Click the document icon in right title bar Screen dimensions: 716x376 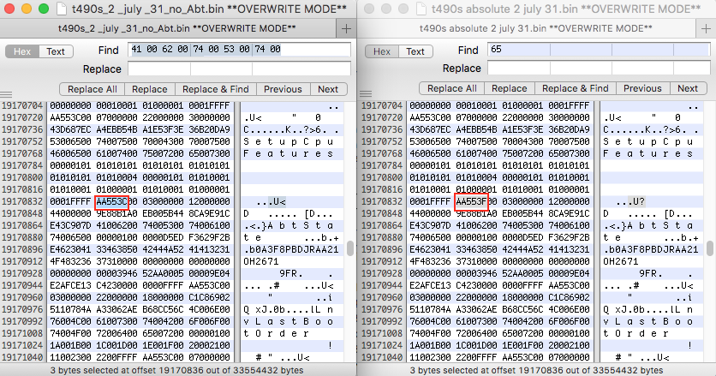(x=421, y=9)
